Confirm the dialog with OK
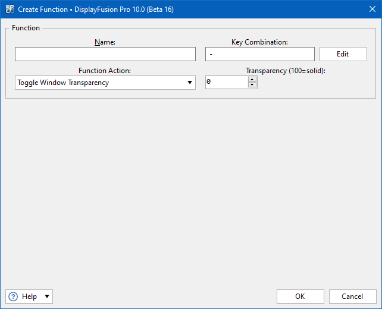The image size is (382, 309). (x=300, y=297)
